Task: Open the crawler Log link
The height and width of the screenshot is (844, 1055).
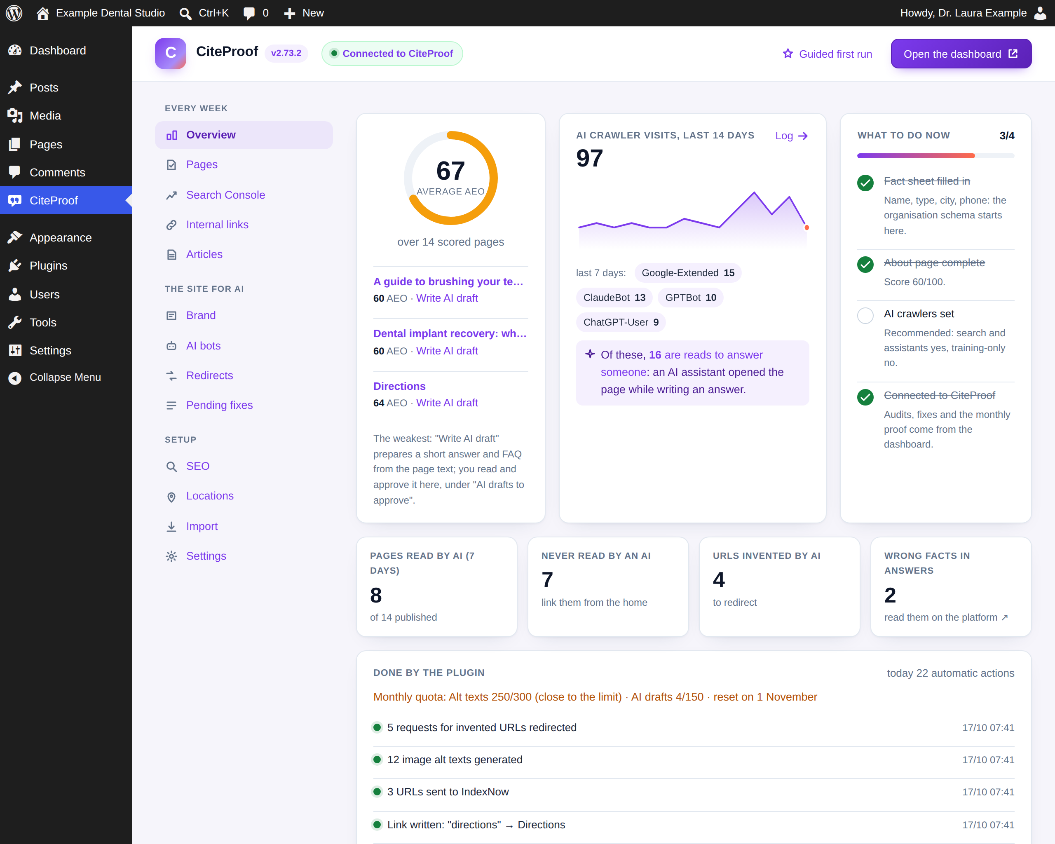Action: [x=791, y=136]
